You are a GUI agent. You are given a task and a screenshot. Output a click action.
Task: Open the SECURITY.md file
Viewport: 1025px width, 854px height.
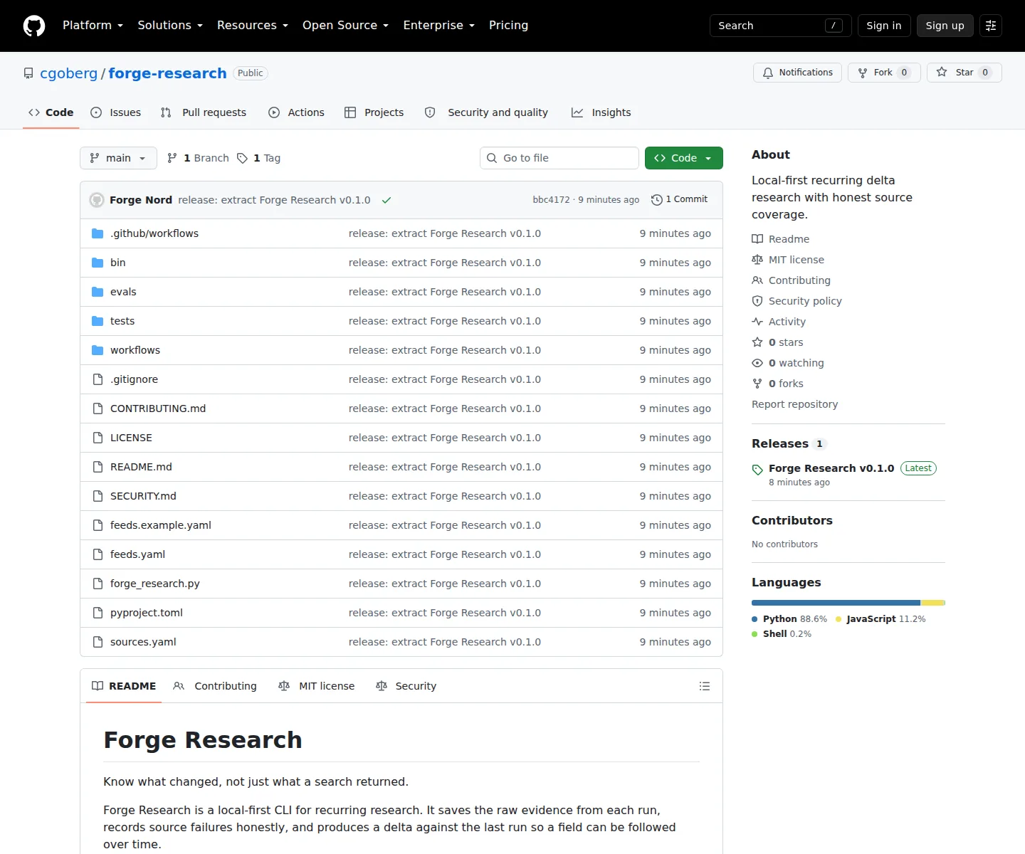(x=143, y=496)
